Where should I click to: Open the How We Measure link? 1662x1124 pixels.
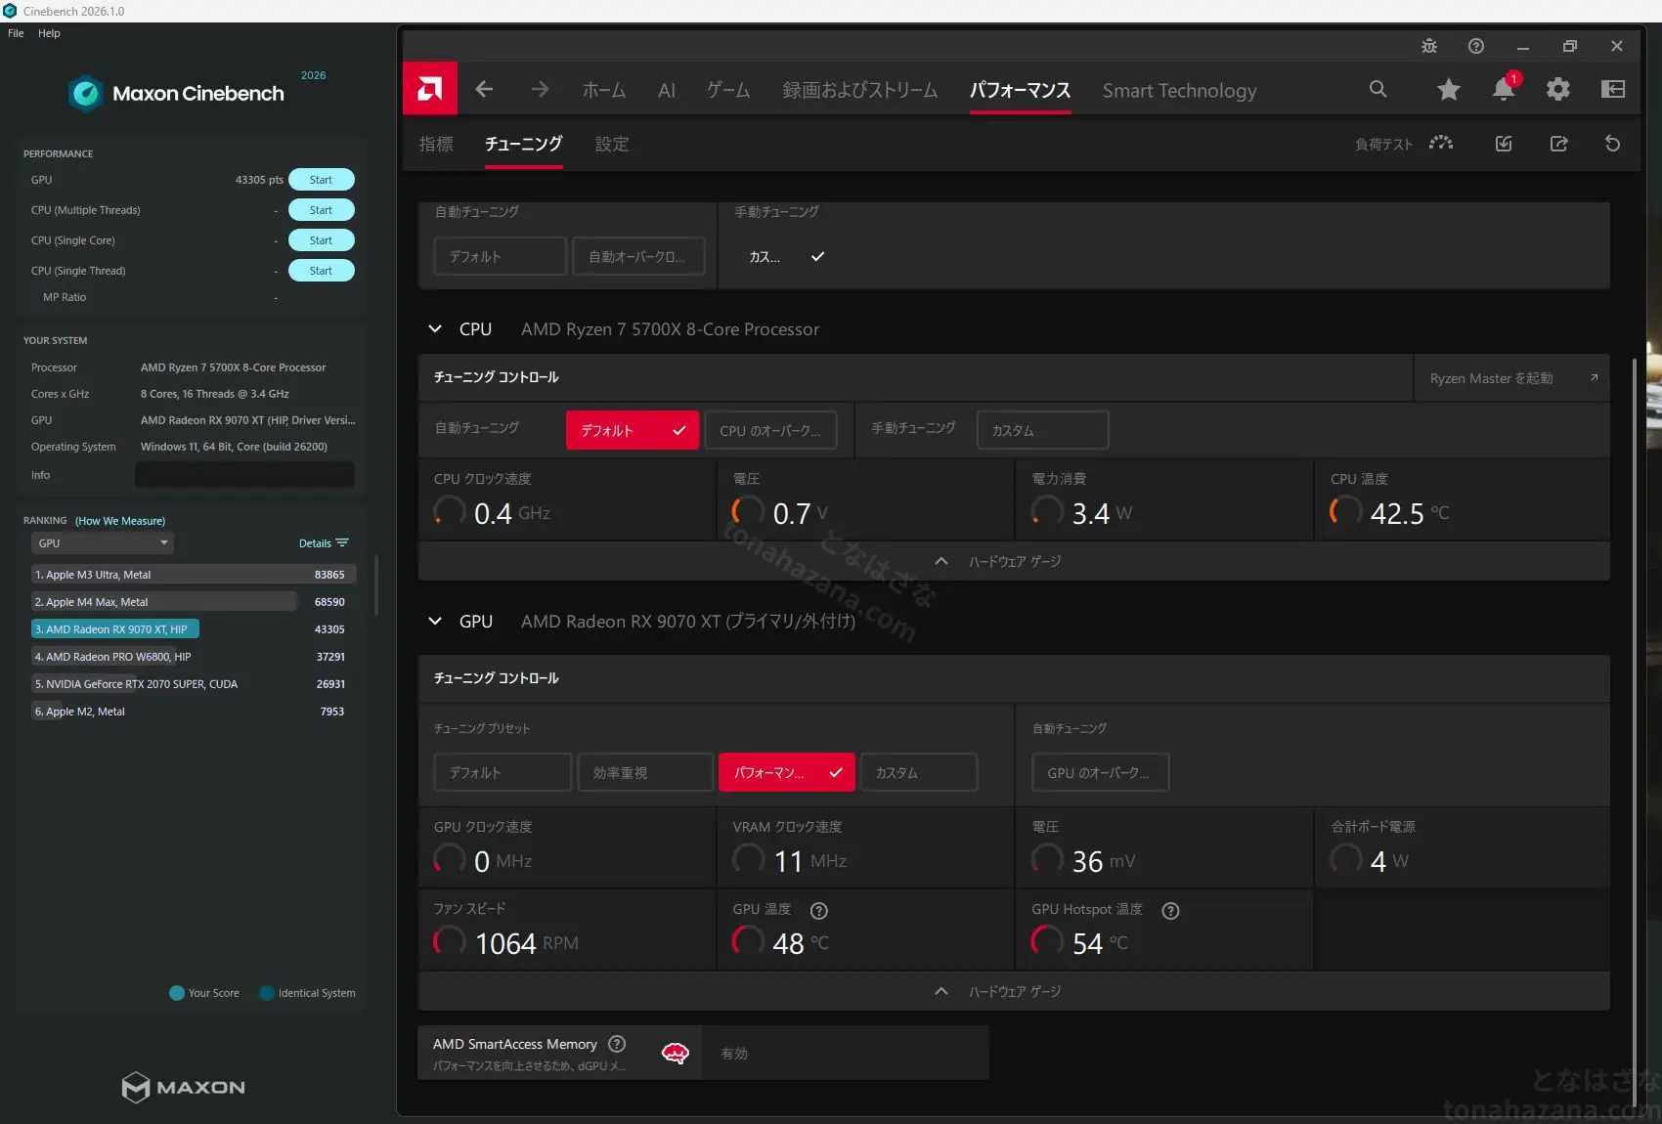point(120,521)
